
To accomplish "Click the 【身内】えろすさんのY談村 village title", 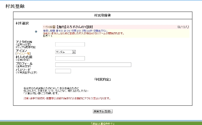I will click(x=74, y=27).
